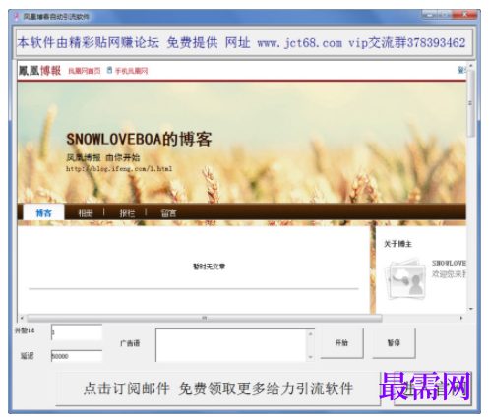Screen dimensions: 489x417
Task: Open the 相册 tab
Action: [86, 213]
